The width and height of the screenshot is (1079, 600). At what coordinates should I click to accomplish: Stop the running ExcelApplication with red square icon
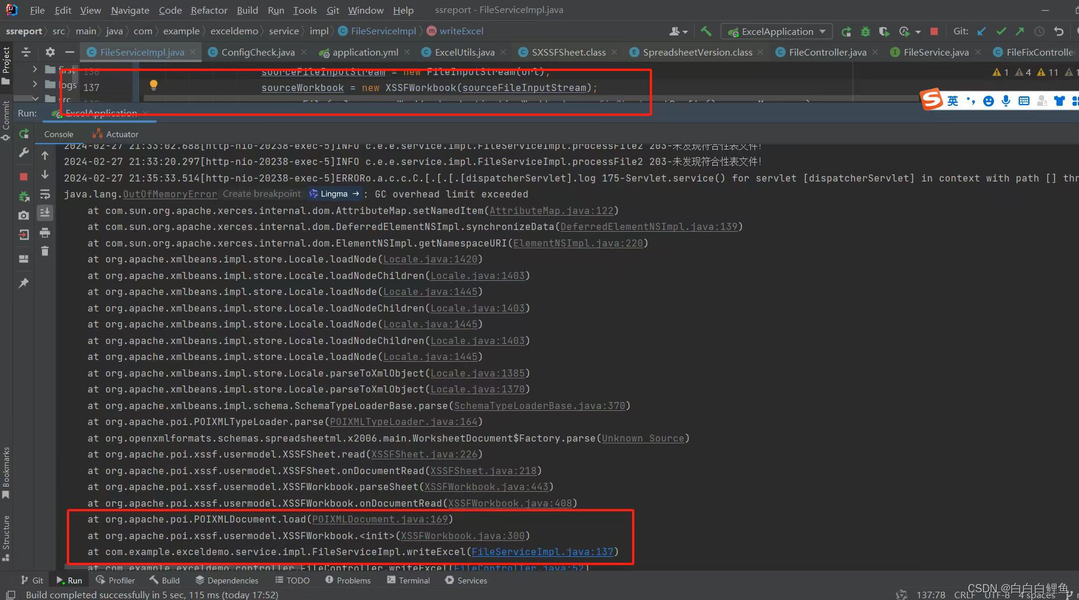pyautogui.click(x=934, y=31)
